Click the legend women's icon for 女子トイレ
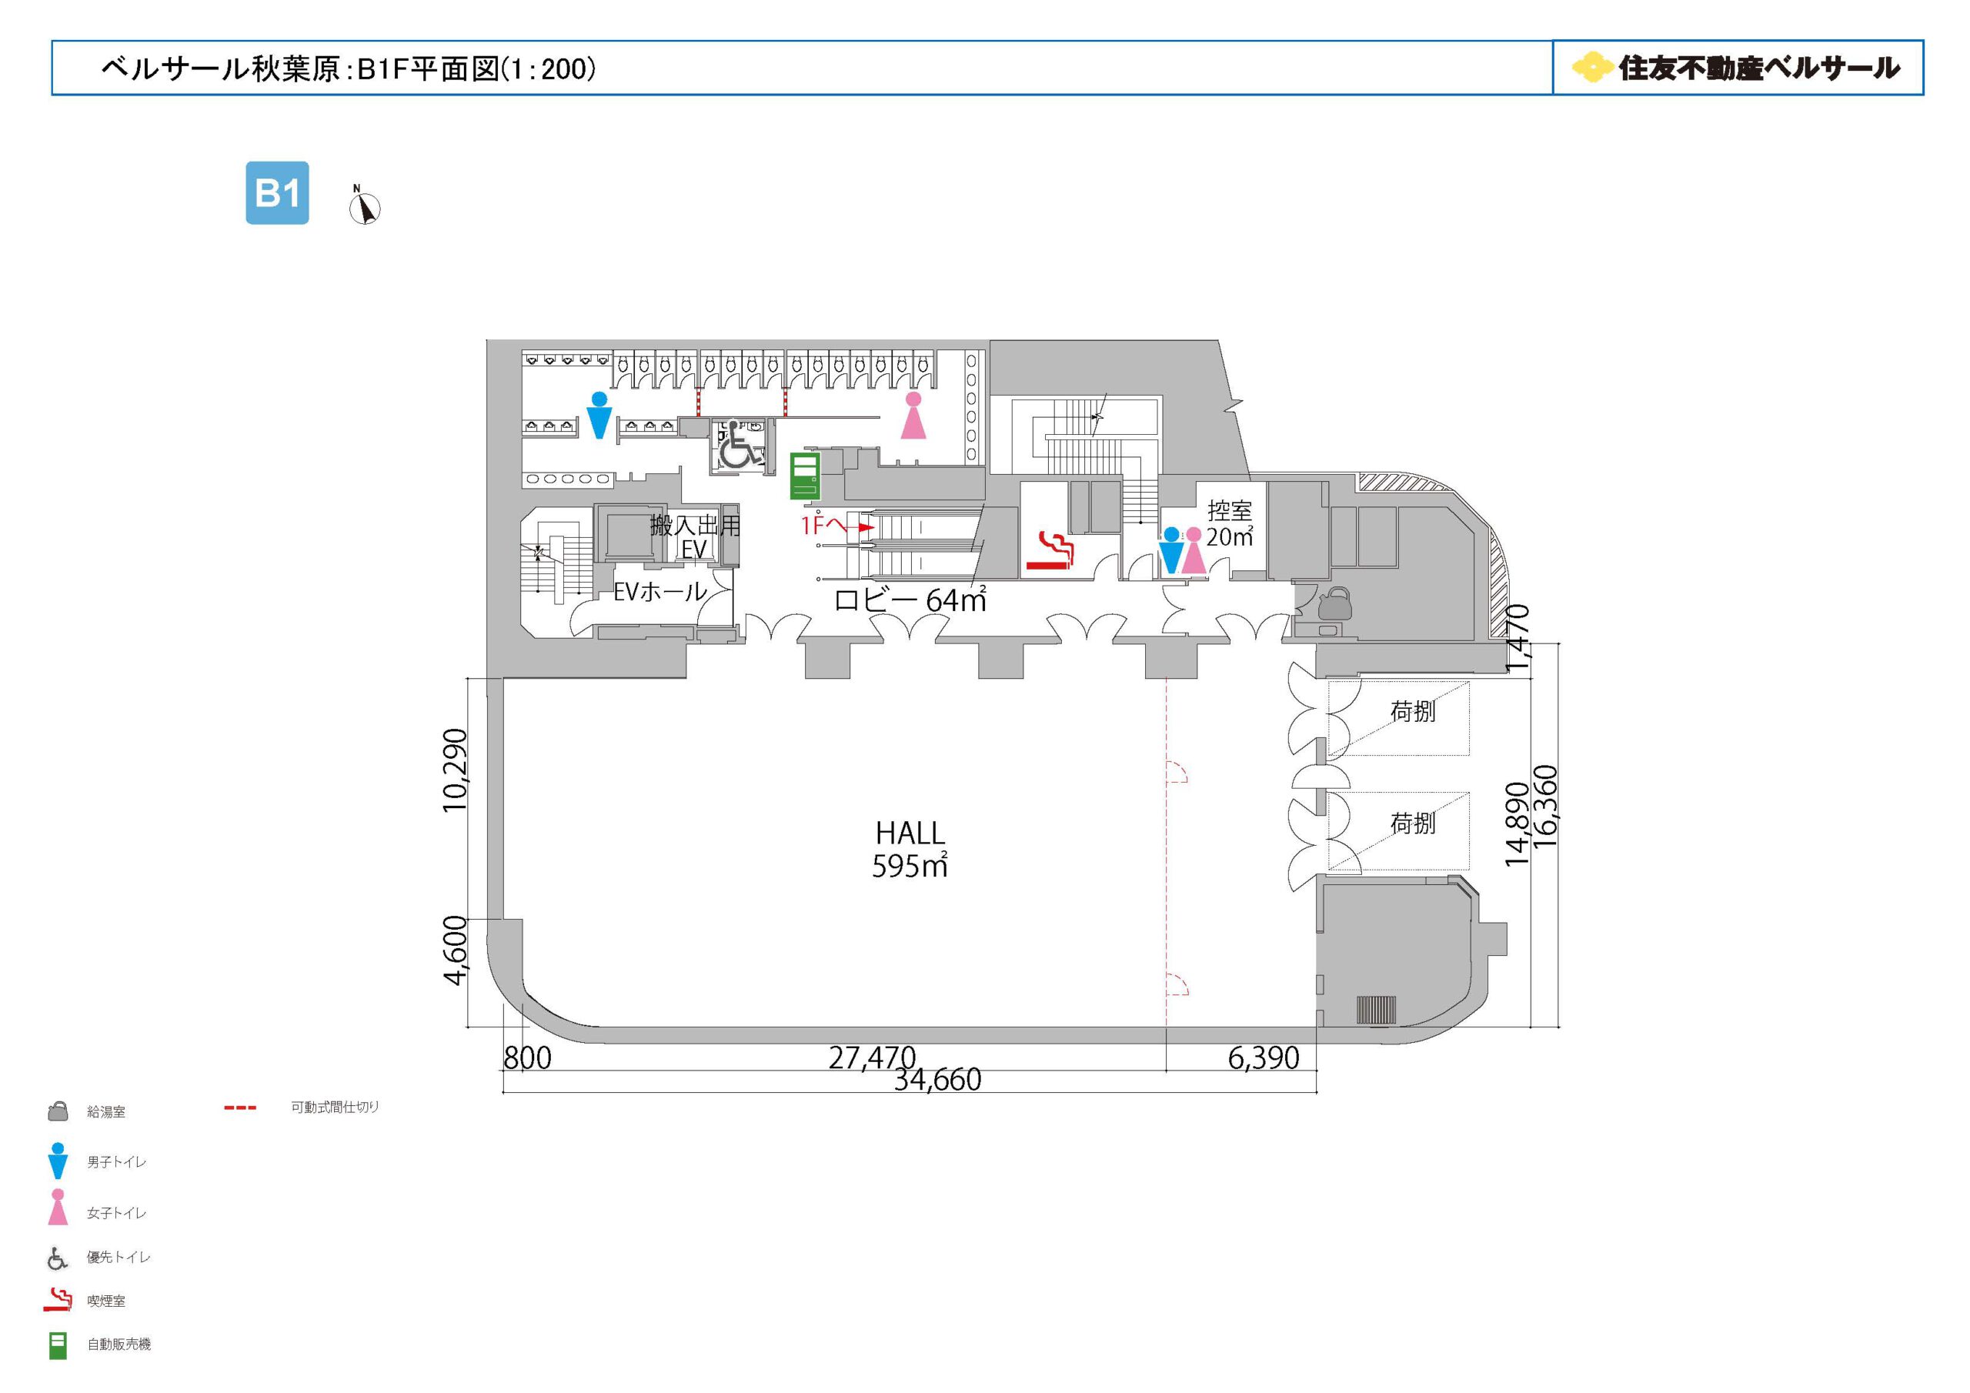The width and height of the screenshot is (1970, 1393). tap(58, 1207)
